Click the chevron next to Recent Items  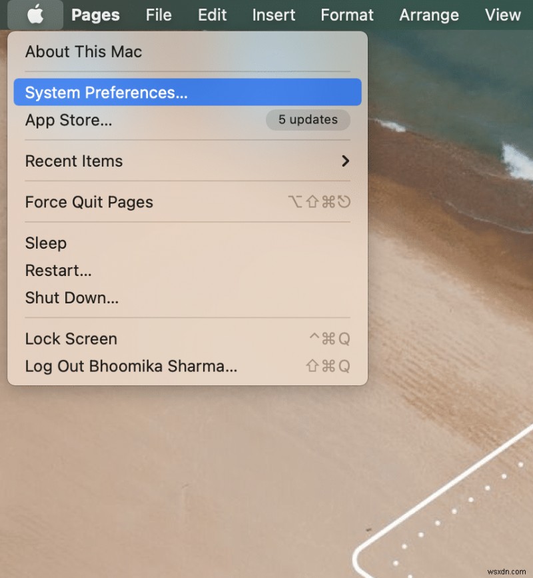pos(345,161)
